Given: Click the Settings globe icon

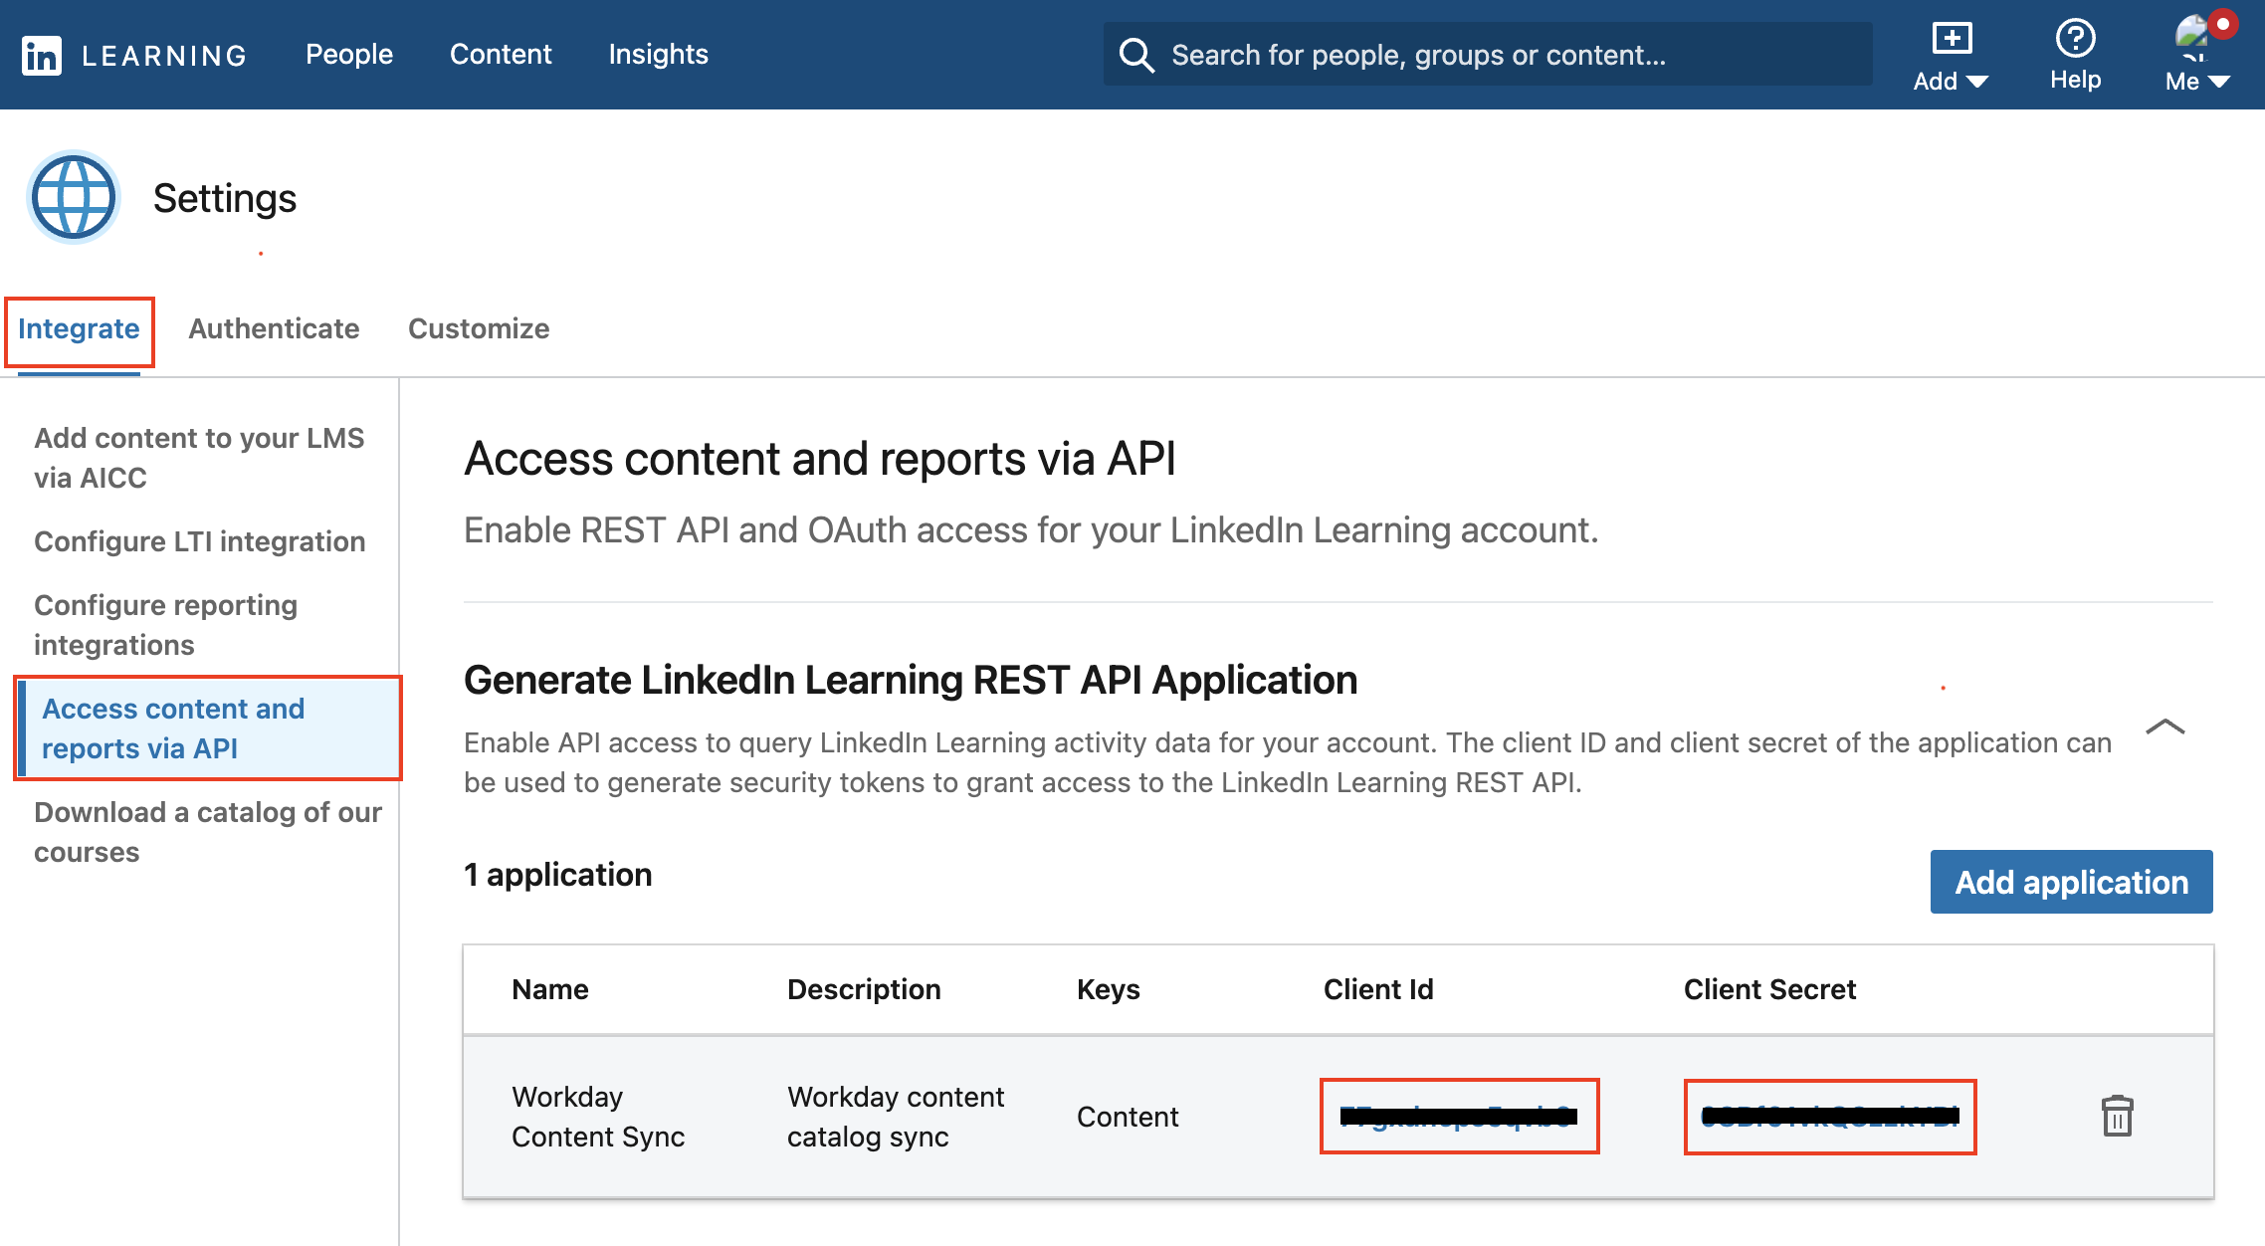Looking at the screenshot, I should point(72,197).
